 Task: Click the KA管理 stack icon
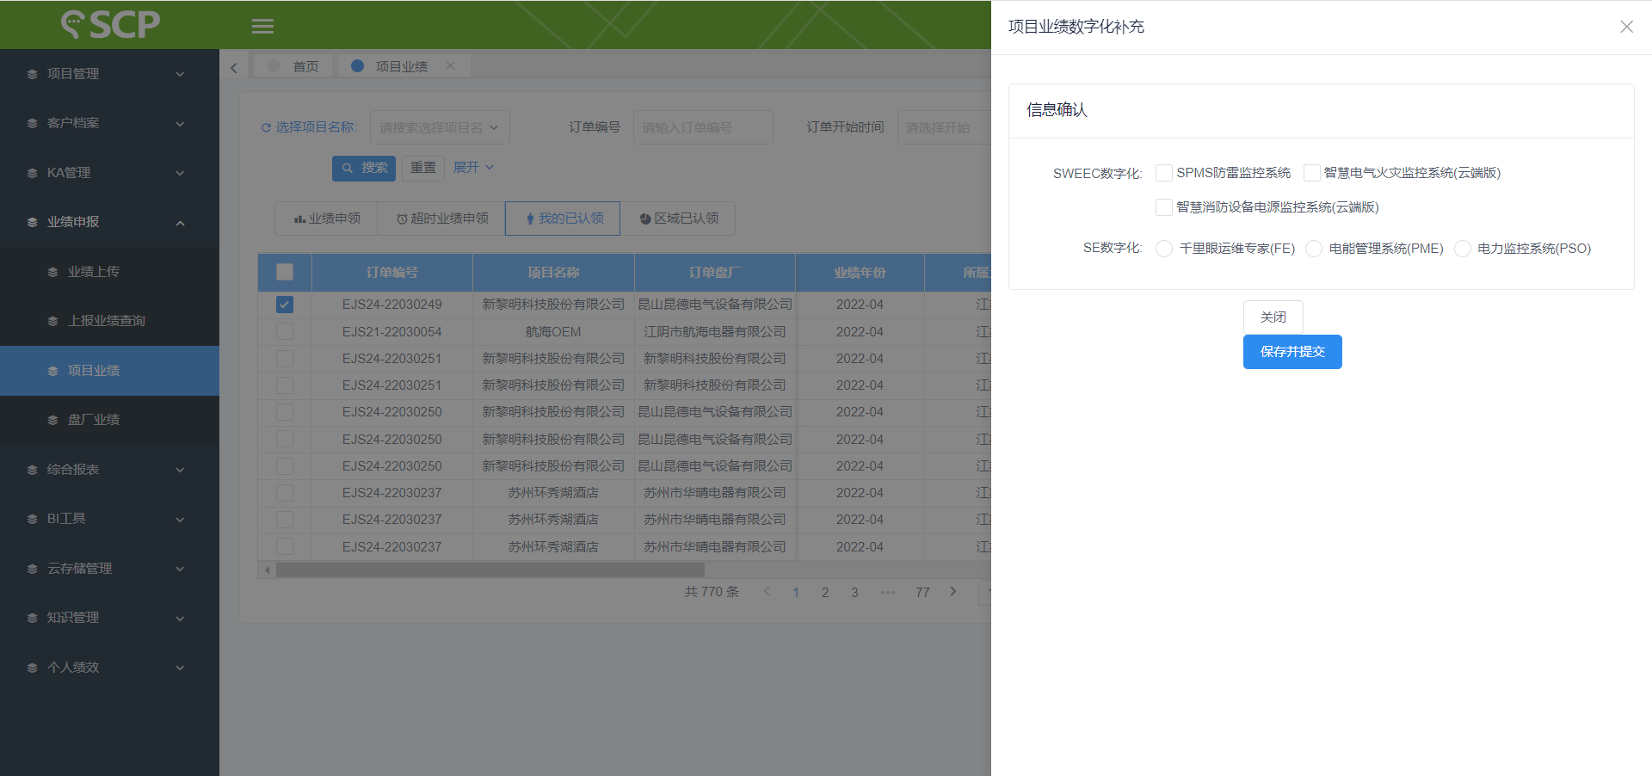point(32,173)
